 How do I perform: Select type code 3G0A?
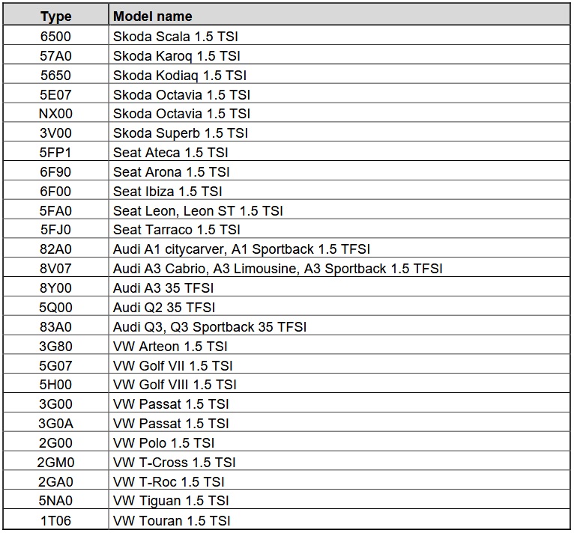(x=55, y=424)
